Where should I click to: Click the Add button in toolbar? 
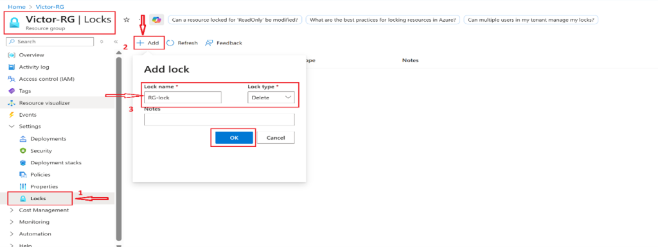pos(148,43)
